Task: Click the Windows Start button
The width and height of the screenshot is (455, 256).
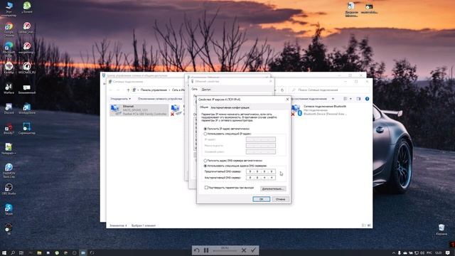Action: [4, 253]
